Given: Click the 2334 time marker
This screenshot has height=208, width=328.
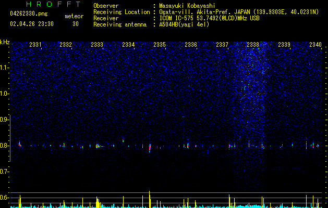Looking at the screenshot, I should pos(128,45).
